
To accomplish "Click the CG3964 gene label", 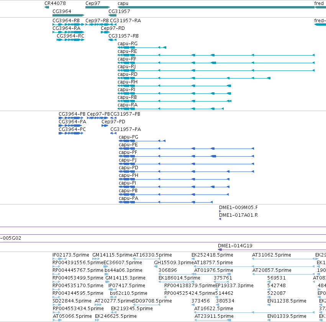I will coord(62,11).
